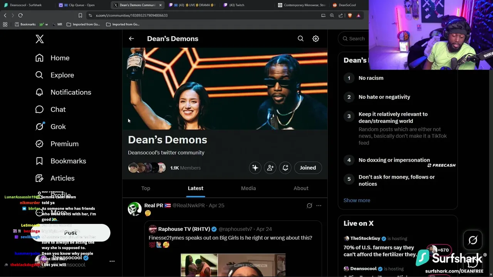Click the address bar URL
This screenshot has height=277, width=493.
[x=131, y=15]
